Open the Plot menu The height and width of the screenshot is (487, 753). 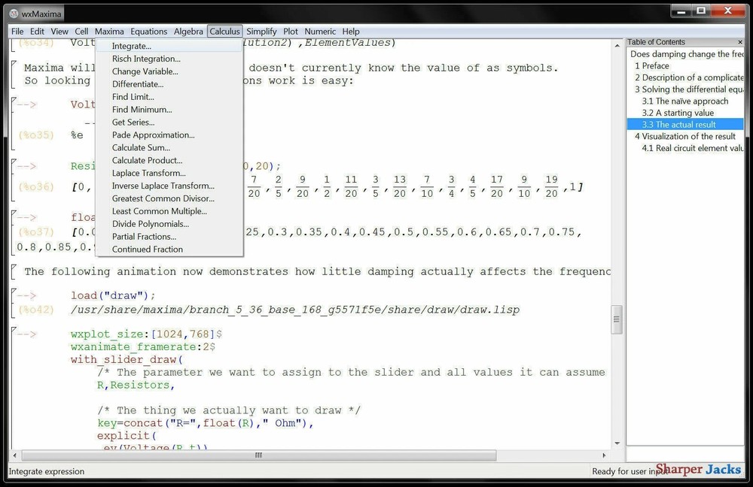tap(290, 31)
